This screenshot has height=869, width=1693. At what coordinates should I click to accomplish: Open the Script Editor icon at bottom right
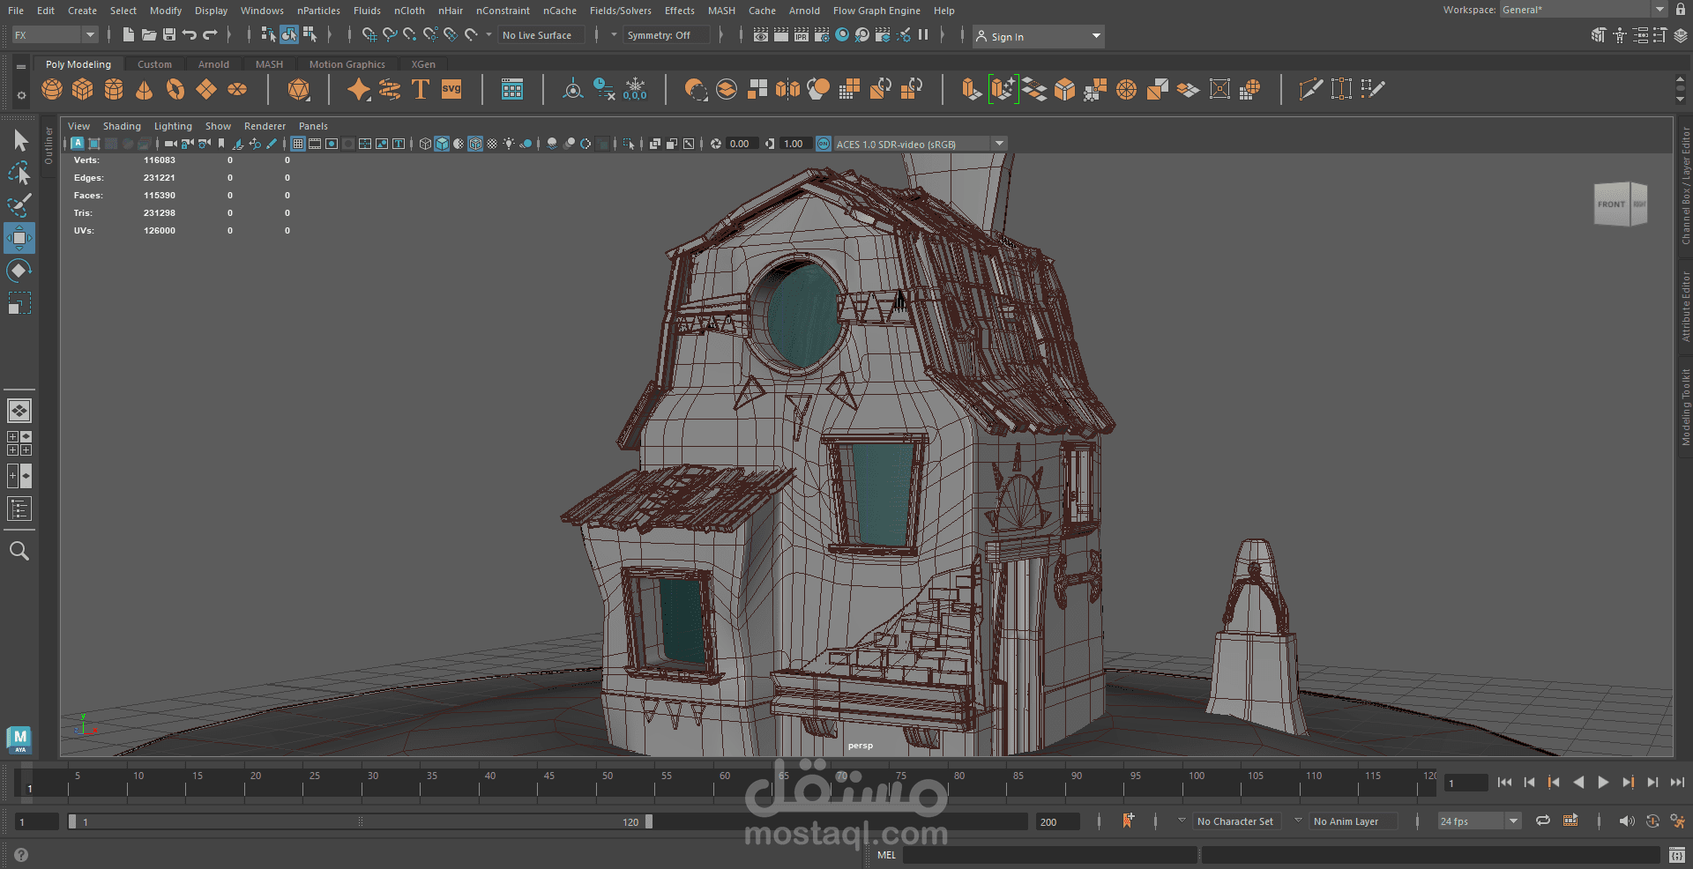point(1677,855)
